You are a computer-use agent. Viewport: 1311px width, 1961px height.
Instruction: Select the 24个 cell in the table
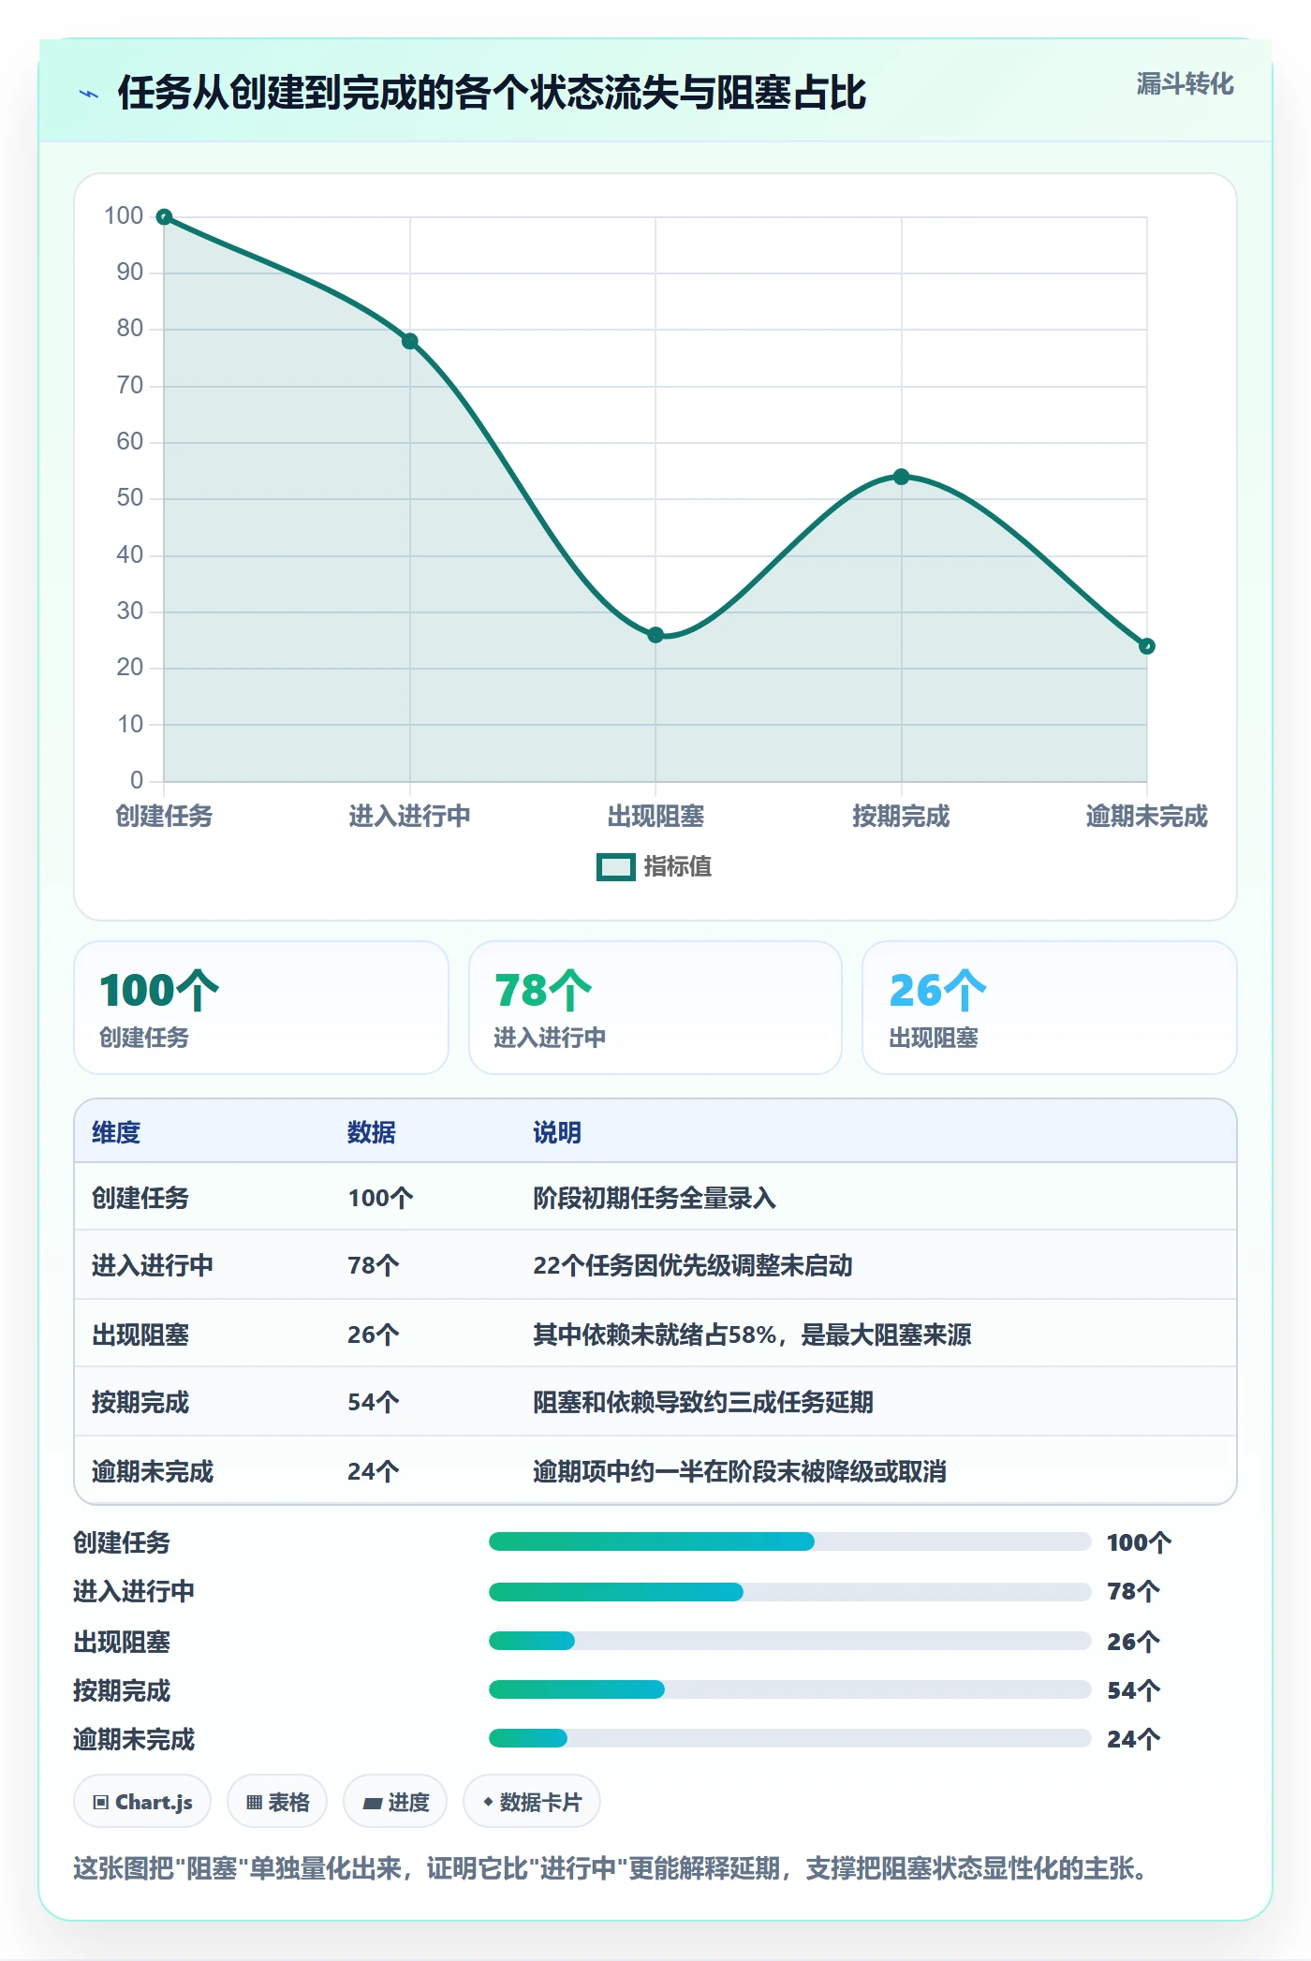coord(374,1472)
